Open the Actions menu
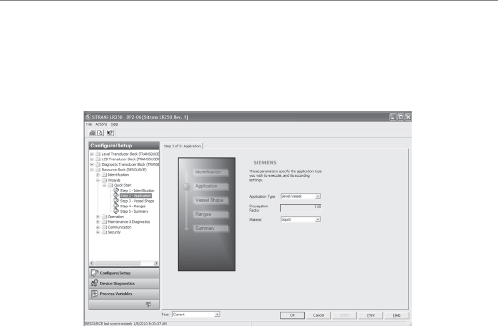 [x=101, y=125]
